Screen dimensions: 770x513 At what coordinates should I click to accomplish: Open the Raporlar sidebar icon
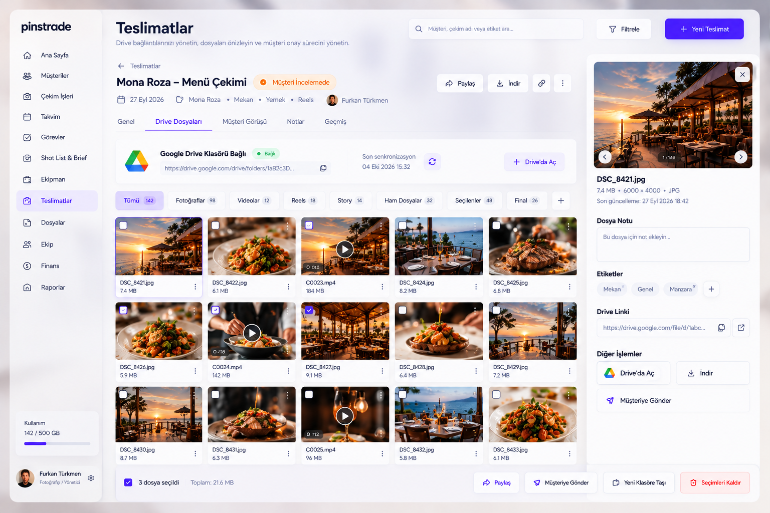pos(27,288)
